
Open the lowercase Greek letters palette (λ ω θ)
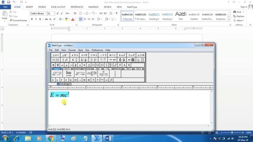131,55
